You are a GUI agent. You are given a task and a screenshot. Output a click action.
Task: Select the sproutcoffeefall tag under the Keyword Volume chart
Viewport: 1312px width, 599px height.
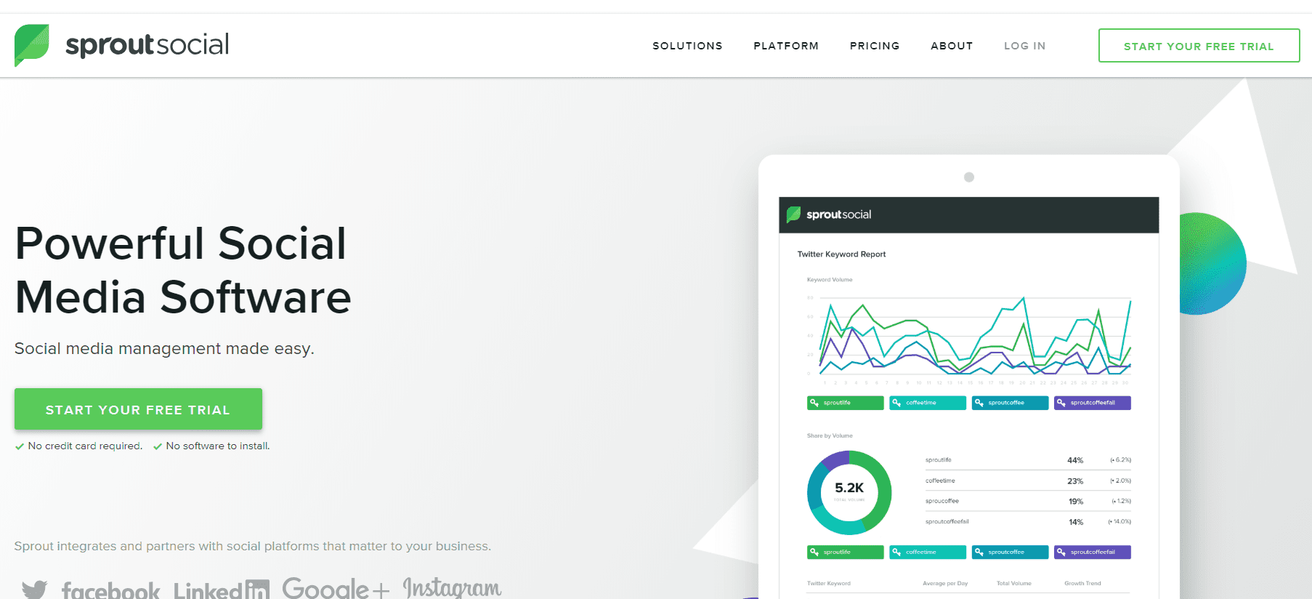1093,403
